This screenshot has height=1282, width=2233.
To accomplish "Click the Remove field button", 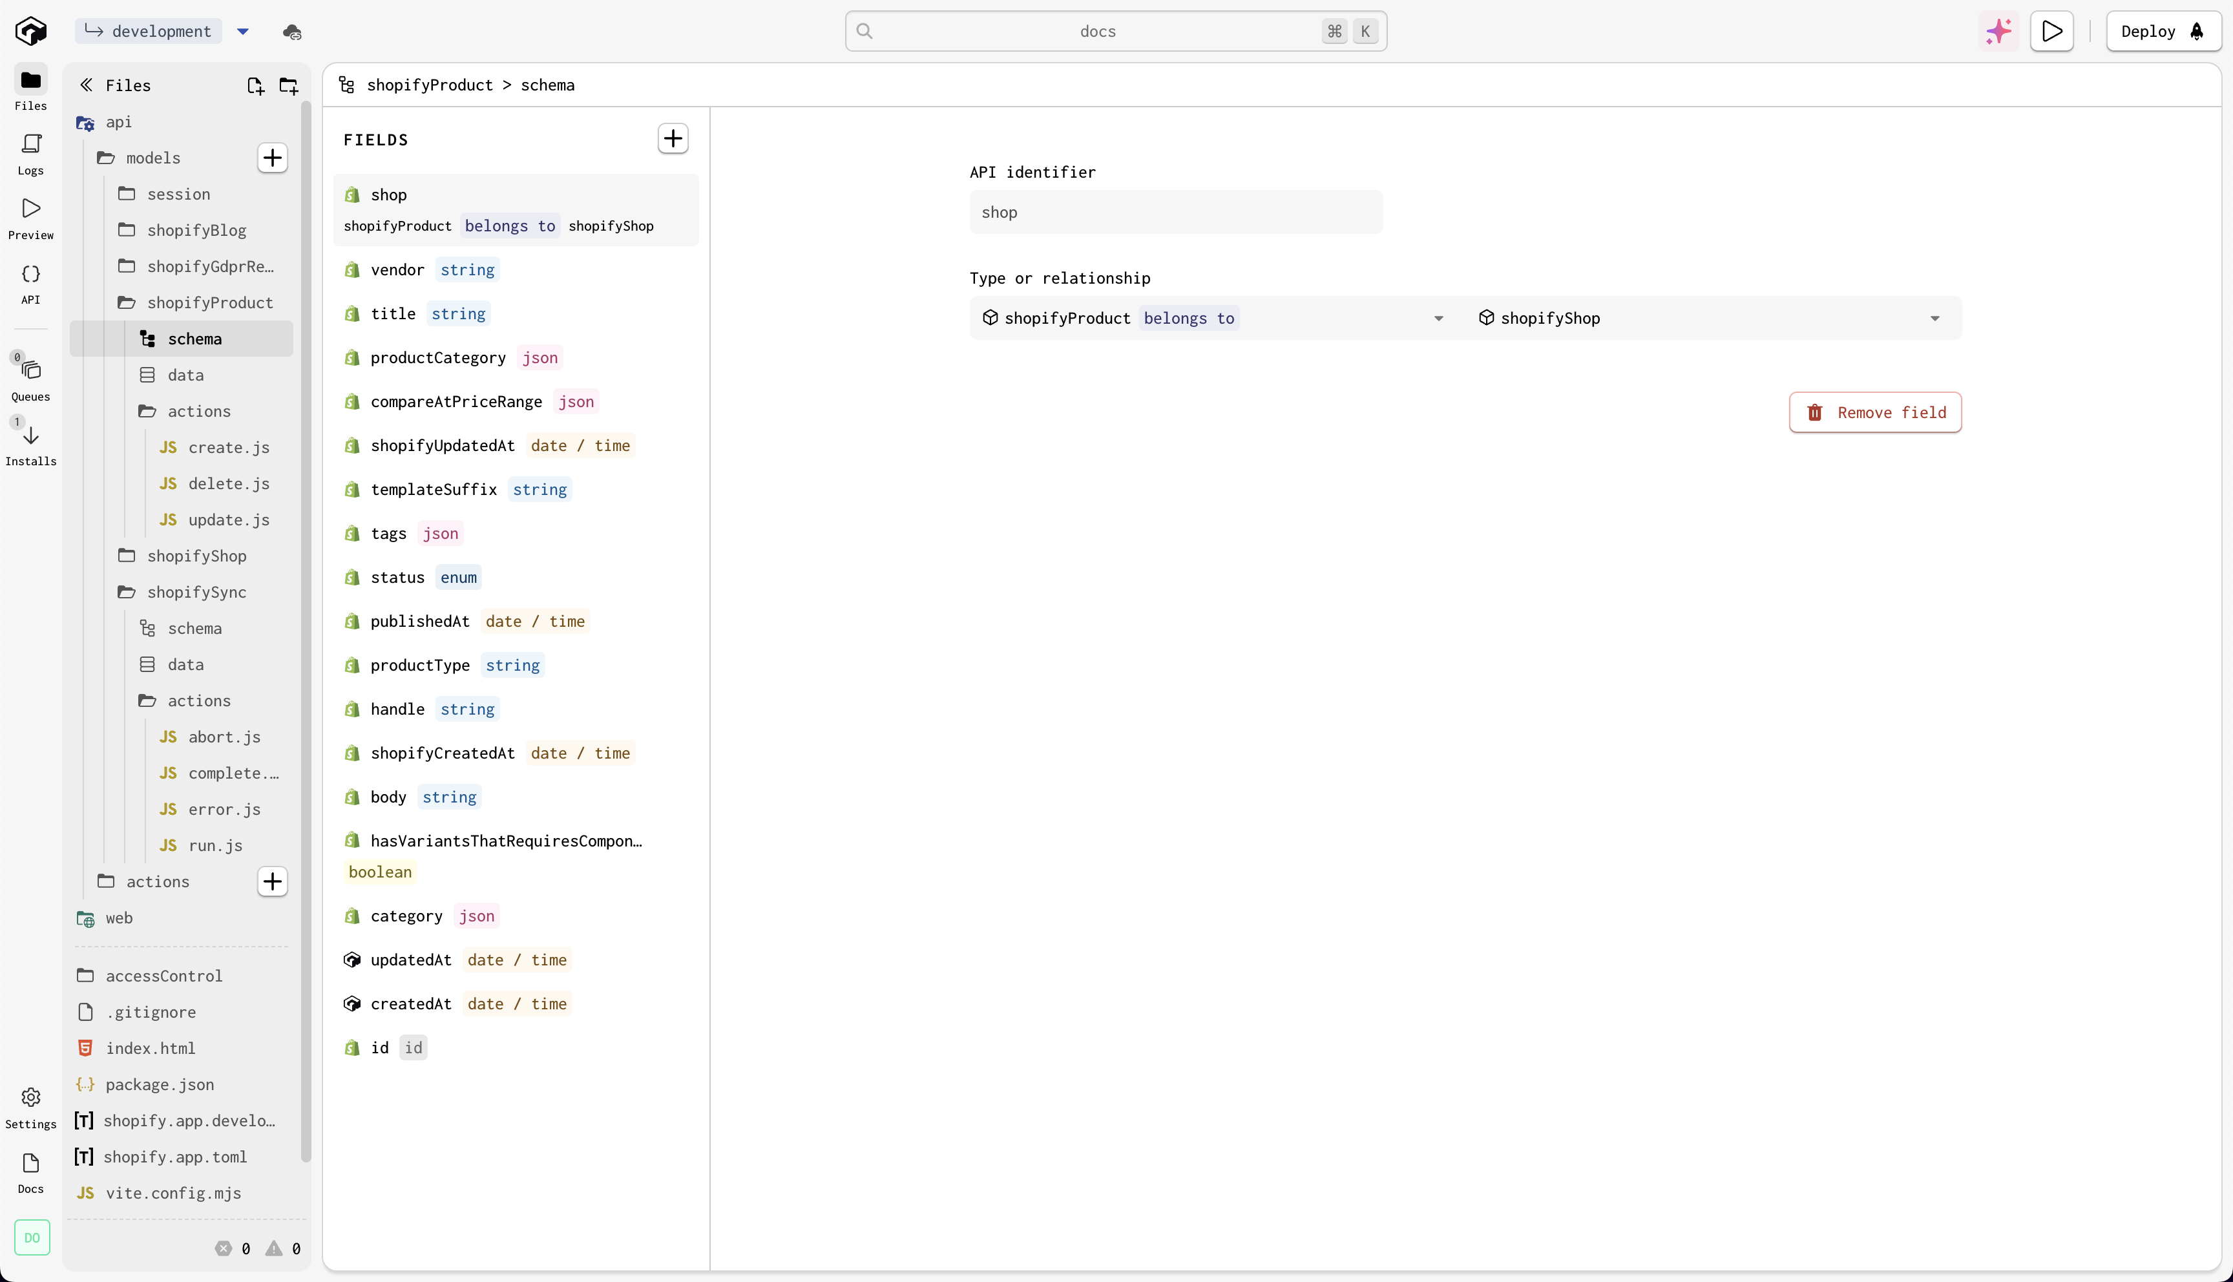I will [x=1876, y=412].
